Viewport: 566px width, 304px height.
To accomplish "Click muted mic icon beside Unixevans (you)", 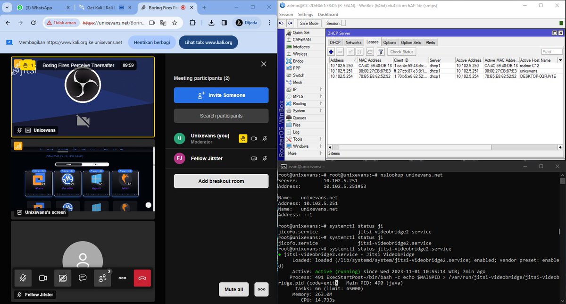I will 265,139.
